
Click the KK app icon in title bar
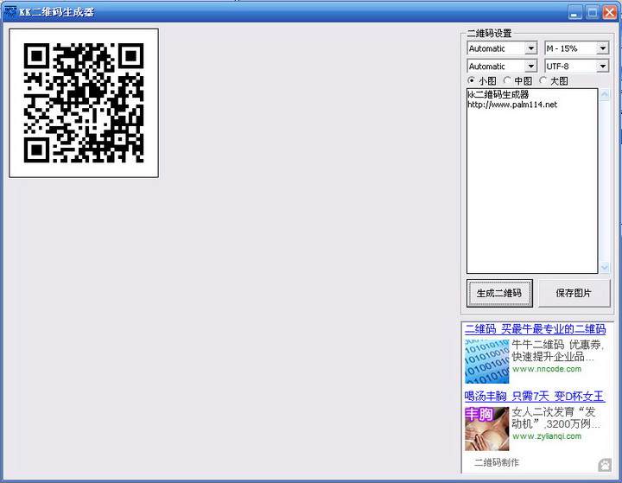pyautogui.click(x=10, y=12)
